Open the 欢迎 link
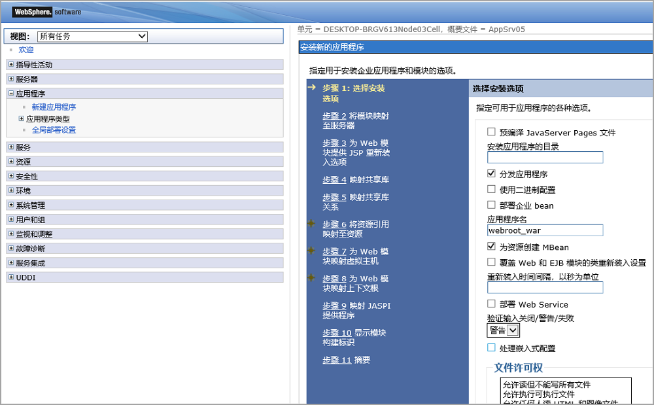The height and width of the screenshot is (405, 654). (x=26, y=50)
